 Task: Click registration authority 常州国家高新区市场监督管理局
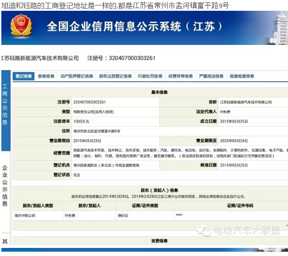106,165
